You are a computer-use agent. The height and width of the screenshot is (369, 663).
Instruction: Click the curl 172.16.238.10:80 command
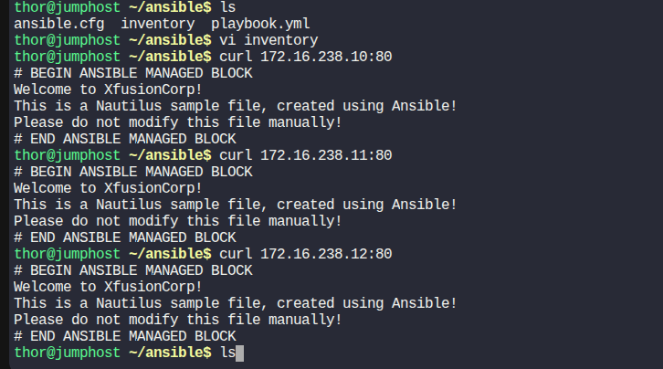click(x=306, y=57)
